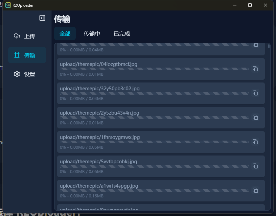
Task: Click the double-arrow icon beside 传输
Action: point(17,55)
